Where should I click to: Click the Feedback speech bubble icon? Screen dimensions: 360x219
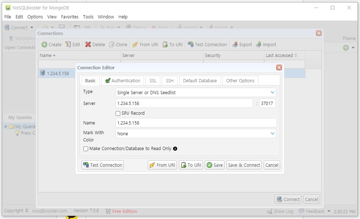pos(302,211)
